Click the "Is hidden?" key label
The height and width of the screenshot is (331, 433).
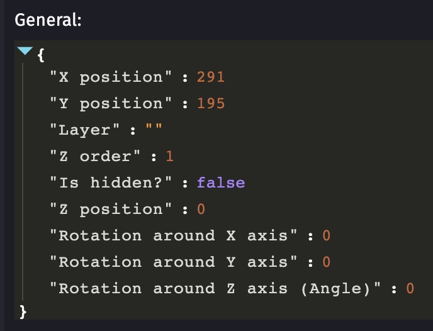pyautogui.click(x=111, y=182)
